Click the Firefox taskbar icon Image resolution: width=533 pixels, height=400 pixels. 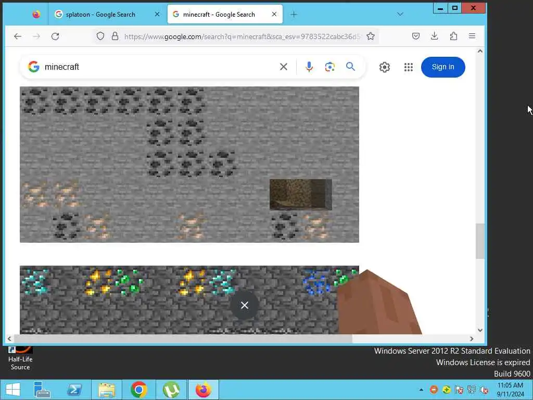(x=204, y=390)
